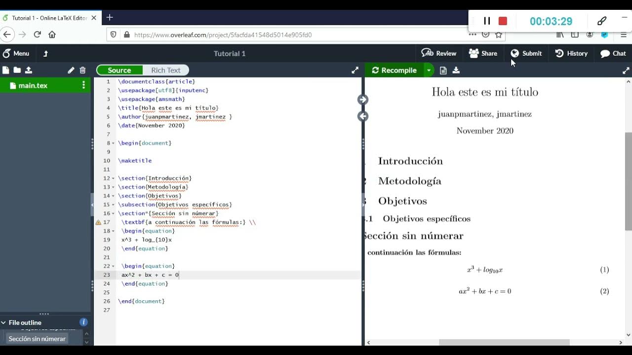Click the site security padlock icon

pos(127,35)
